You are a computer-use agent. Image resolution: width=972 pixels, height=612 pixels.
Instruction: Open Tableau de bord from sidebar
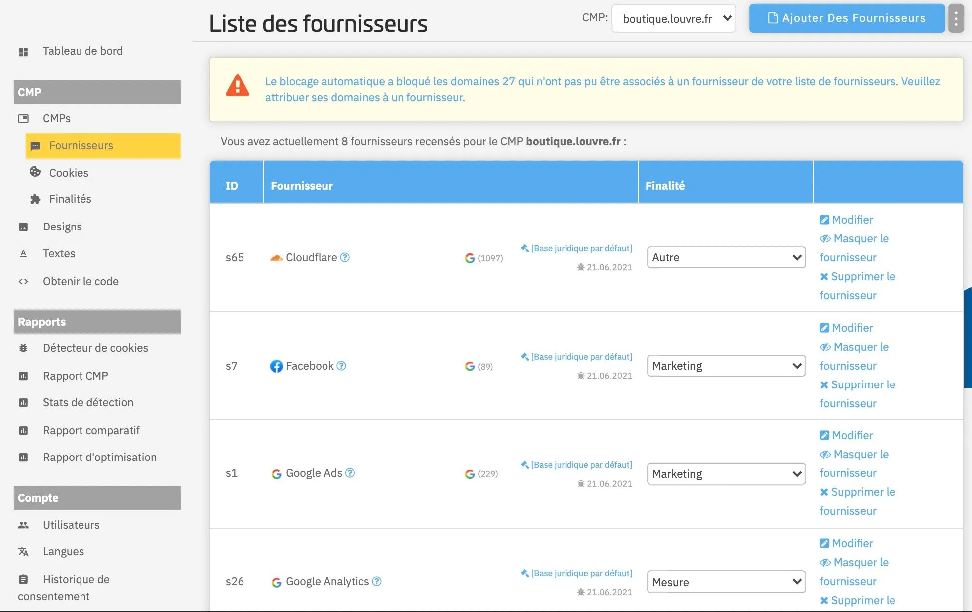click(x=82, y=51)
